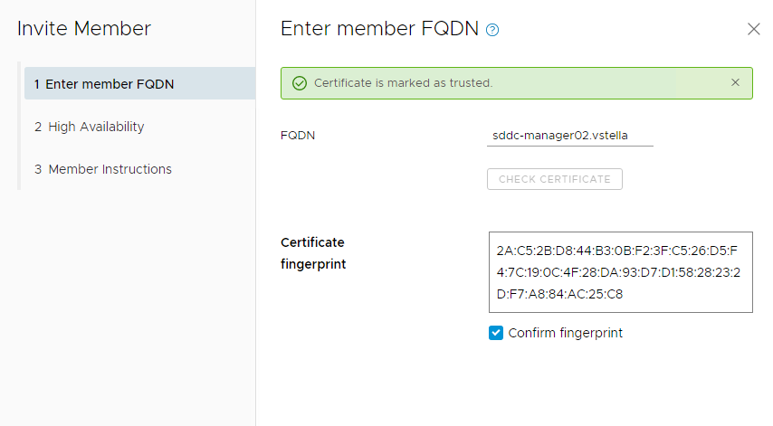
Task: Click the Certificate is marked as trusted message
Action: click(403, 83)
